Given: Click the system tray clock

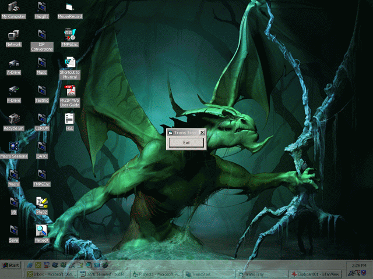Looking at the screenshot, I should click(360, 265).
